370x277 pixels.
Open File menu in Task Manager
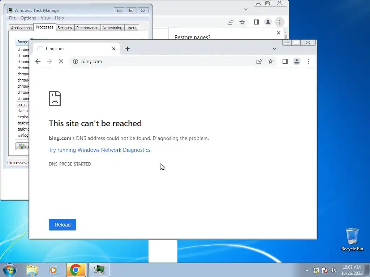click(12, 18)
